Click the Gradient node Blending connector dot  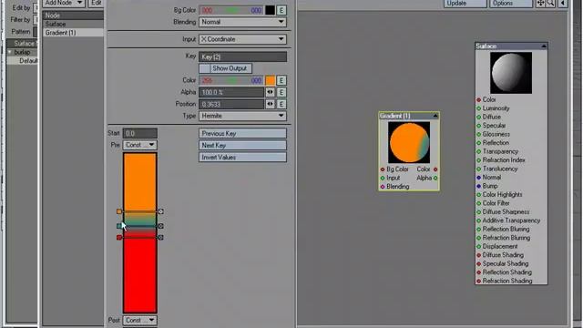383,187
